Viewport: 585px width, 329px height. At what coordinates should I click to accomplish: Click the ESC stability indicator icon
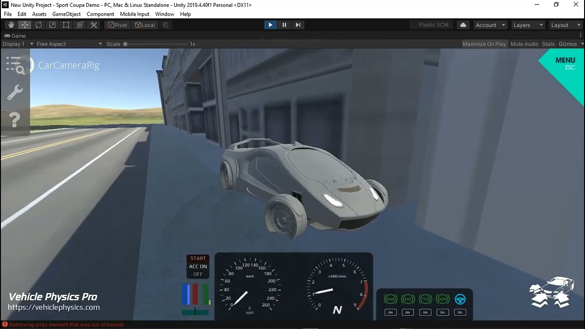point(408,299)
